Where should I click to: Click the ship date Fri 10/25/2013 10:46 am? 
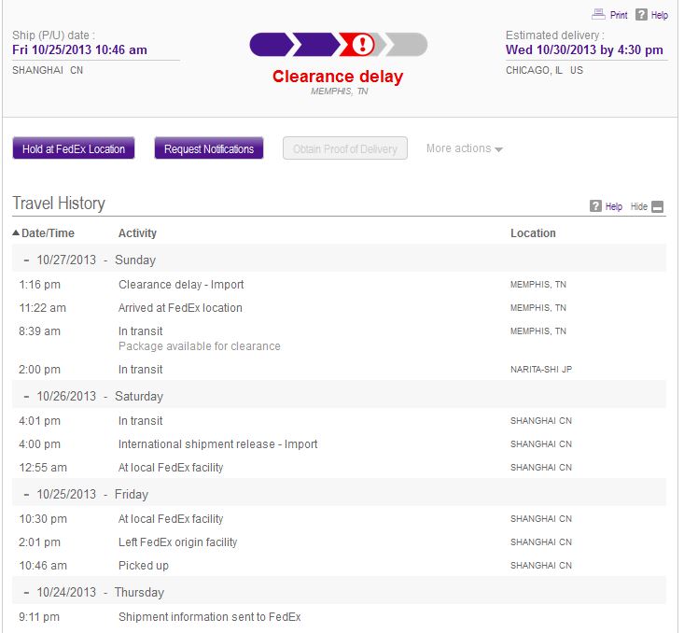(x=79, y=49)
